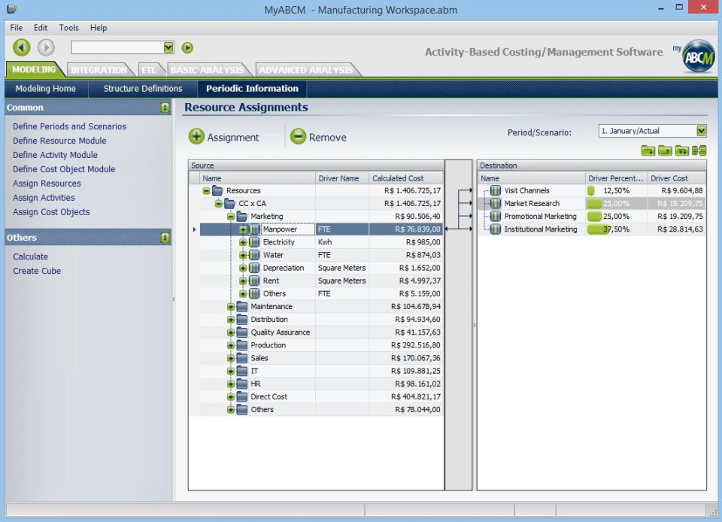Click the grey forward navigation arrow
The width and height of the screenshot is (722, 522).
tap(46, 47)
